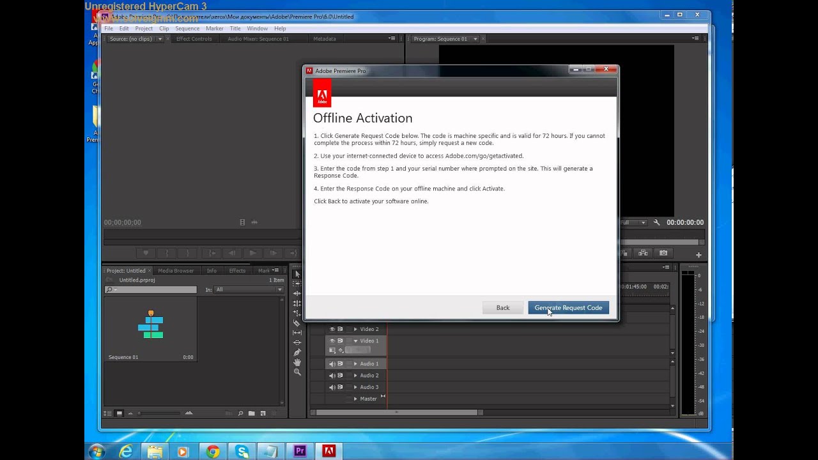The width and height of the screenshot is (818, 460).
Task: Toggle sync lock on Audio 3
Action: click(340, 387)
